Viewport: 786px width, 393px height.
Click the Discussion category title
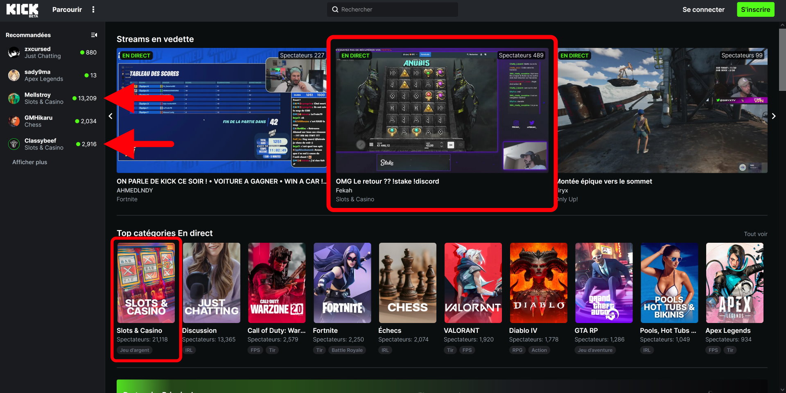(199, 330)
